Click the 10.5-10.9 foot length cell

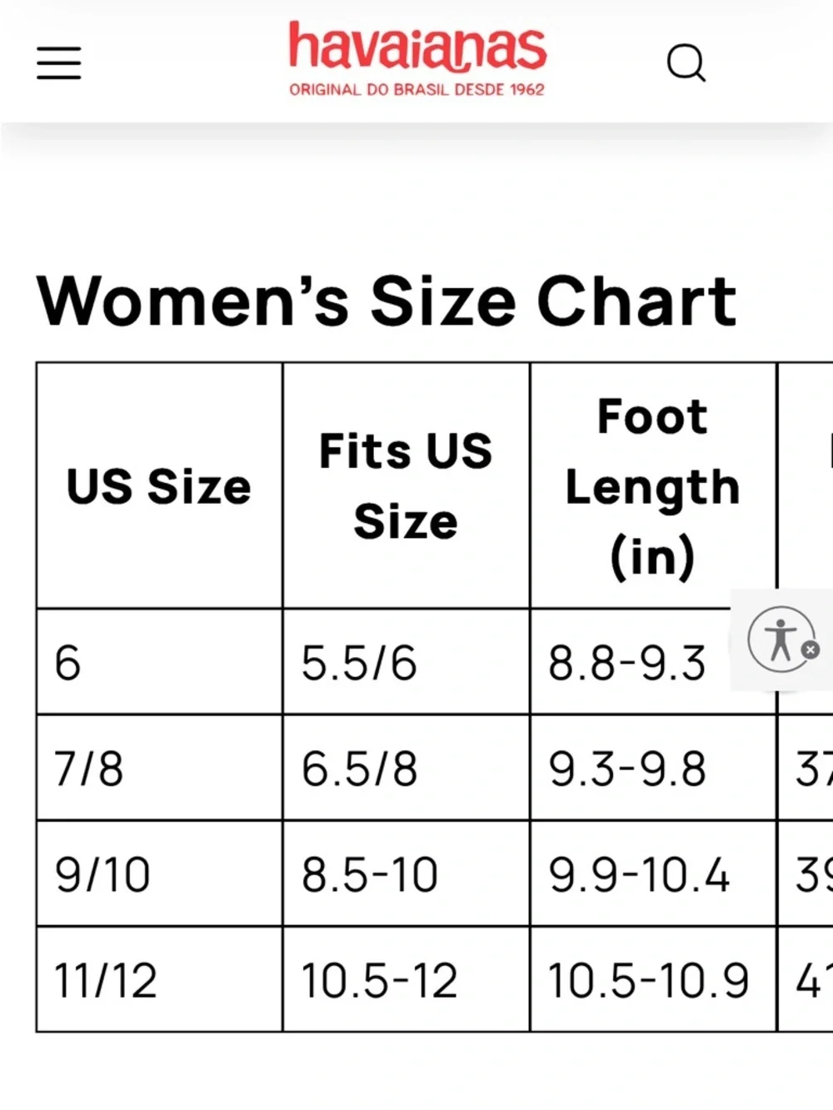coord(653,979)
